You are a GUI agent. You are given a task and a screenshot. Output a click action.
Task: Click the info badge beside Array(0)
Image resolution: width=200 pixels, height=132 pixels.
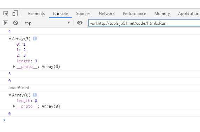(x=35, y=95)
